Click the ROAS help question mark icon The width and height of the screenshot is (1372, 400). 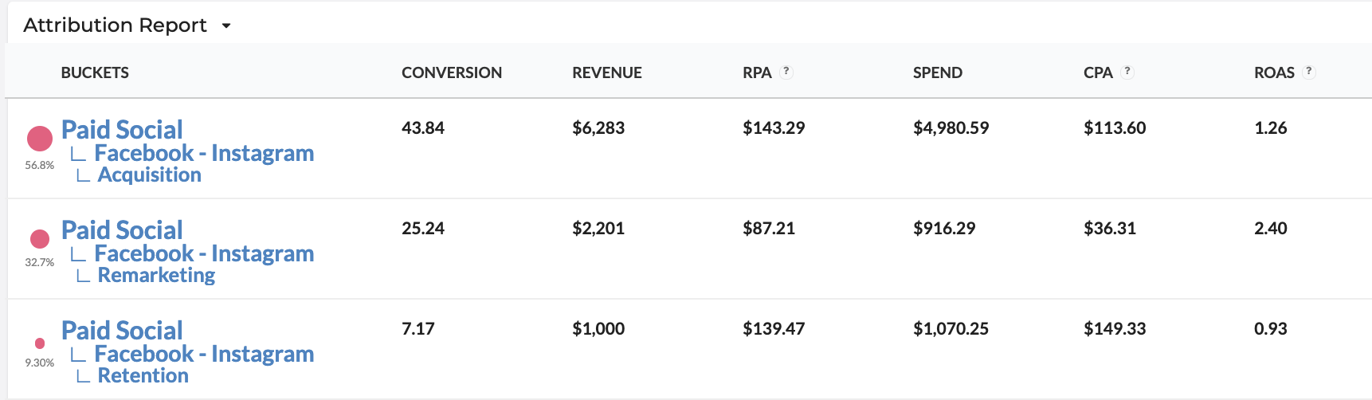pos(1308,72)
